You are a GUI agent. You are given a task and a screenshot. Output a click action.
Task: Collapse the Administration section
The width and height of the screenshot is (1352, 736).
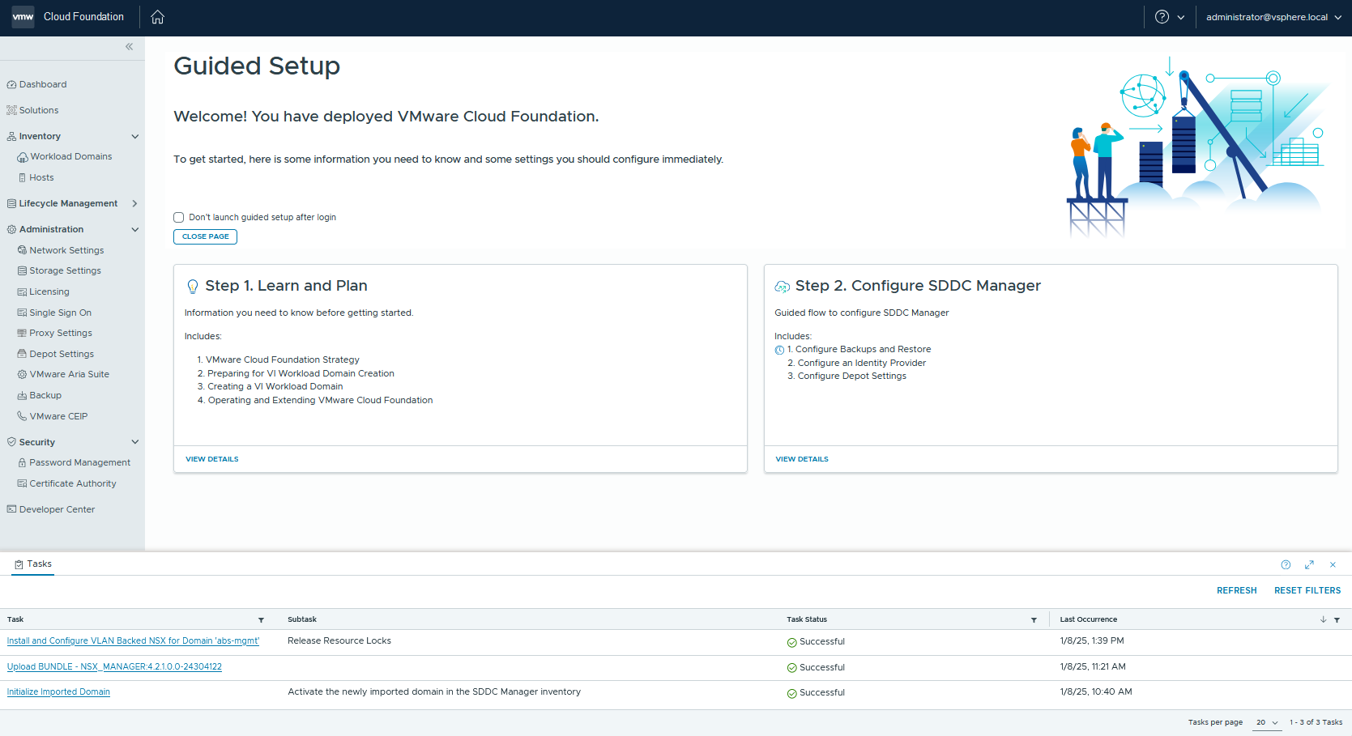pos(135,230)
